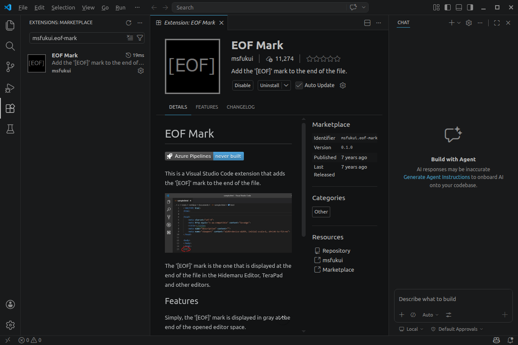The width and height of the screenshot is (518, 345).
Task: Click the Generate Agent Instructions link
Action: coord(436,177)
